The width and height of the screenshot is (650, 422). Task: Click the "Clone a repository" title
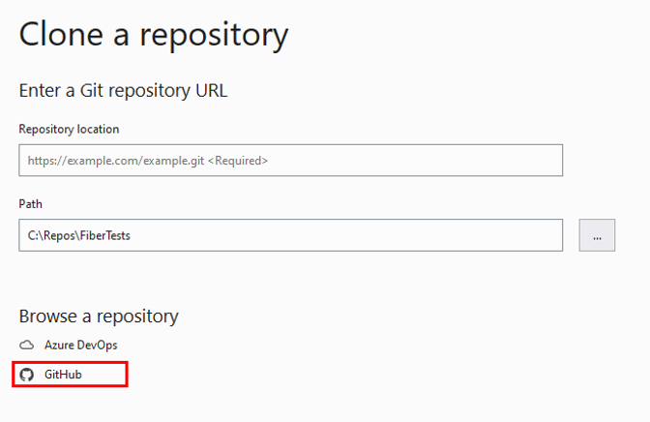[x=154, y=35]
